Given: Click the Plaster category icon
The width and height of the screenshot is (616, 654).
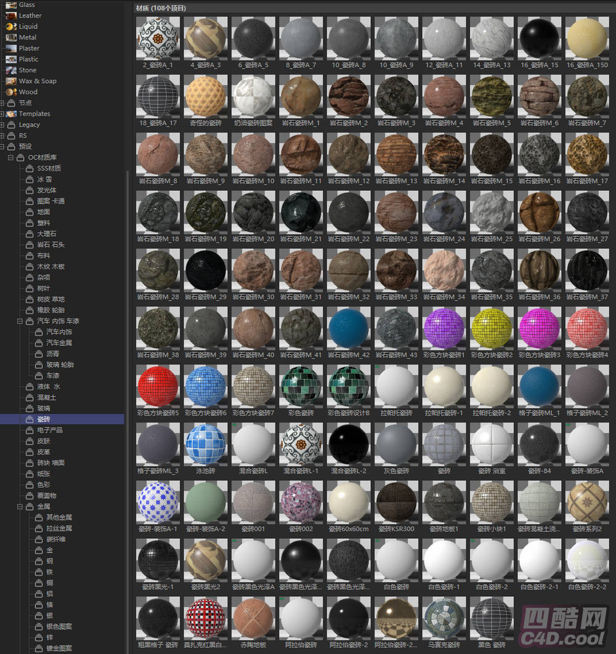Looking at the screenshot, I should point(11,48).
